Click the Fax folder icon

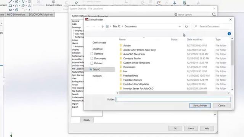click(121, 71)
